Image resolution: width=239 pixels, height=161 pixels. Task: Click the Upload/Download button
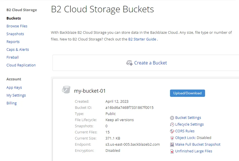pyautogui.click(x=188, y=93)
